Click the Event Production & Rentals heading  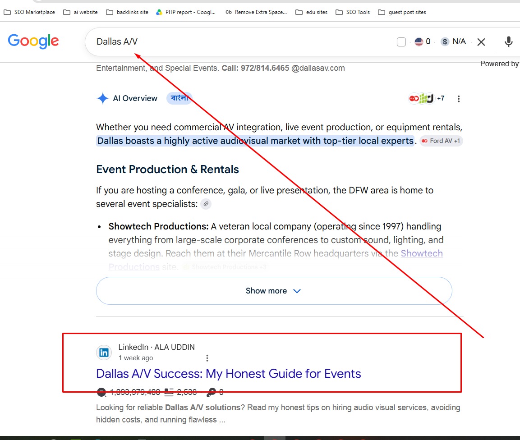pyautogui.click(x=167, y=170)
